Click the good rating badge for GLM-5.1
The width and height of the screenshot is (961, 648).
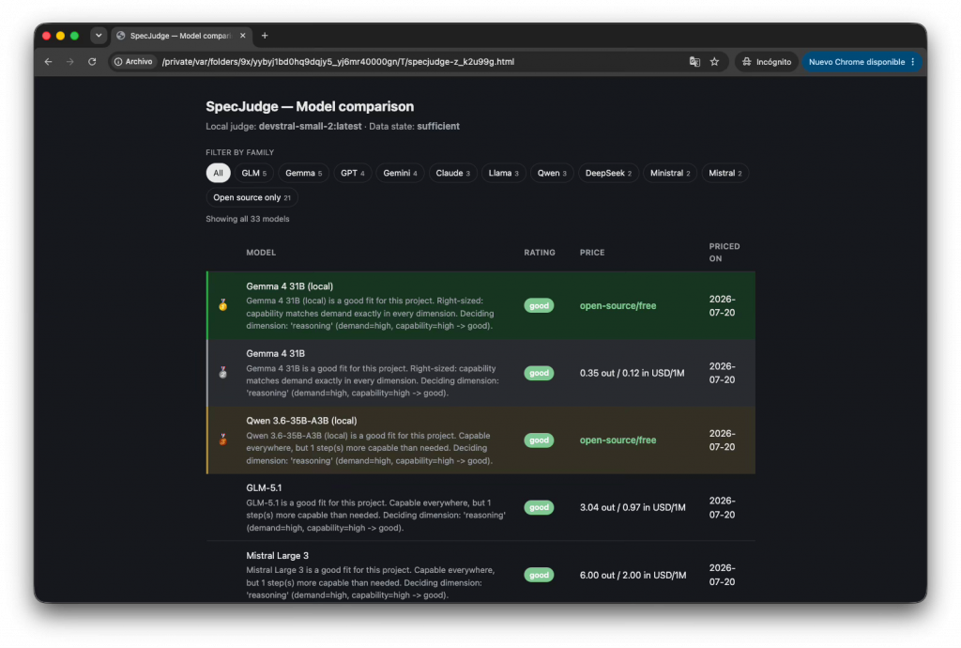coord(539,508)
